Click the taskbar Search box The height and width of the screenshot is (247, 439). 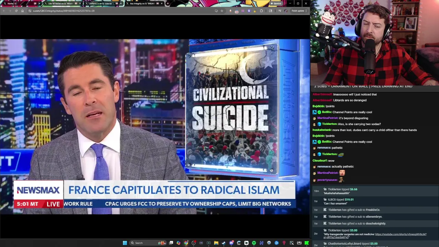point(148,243)
